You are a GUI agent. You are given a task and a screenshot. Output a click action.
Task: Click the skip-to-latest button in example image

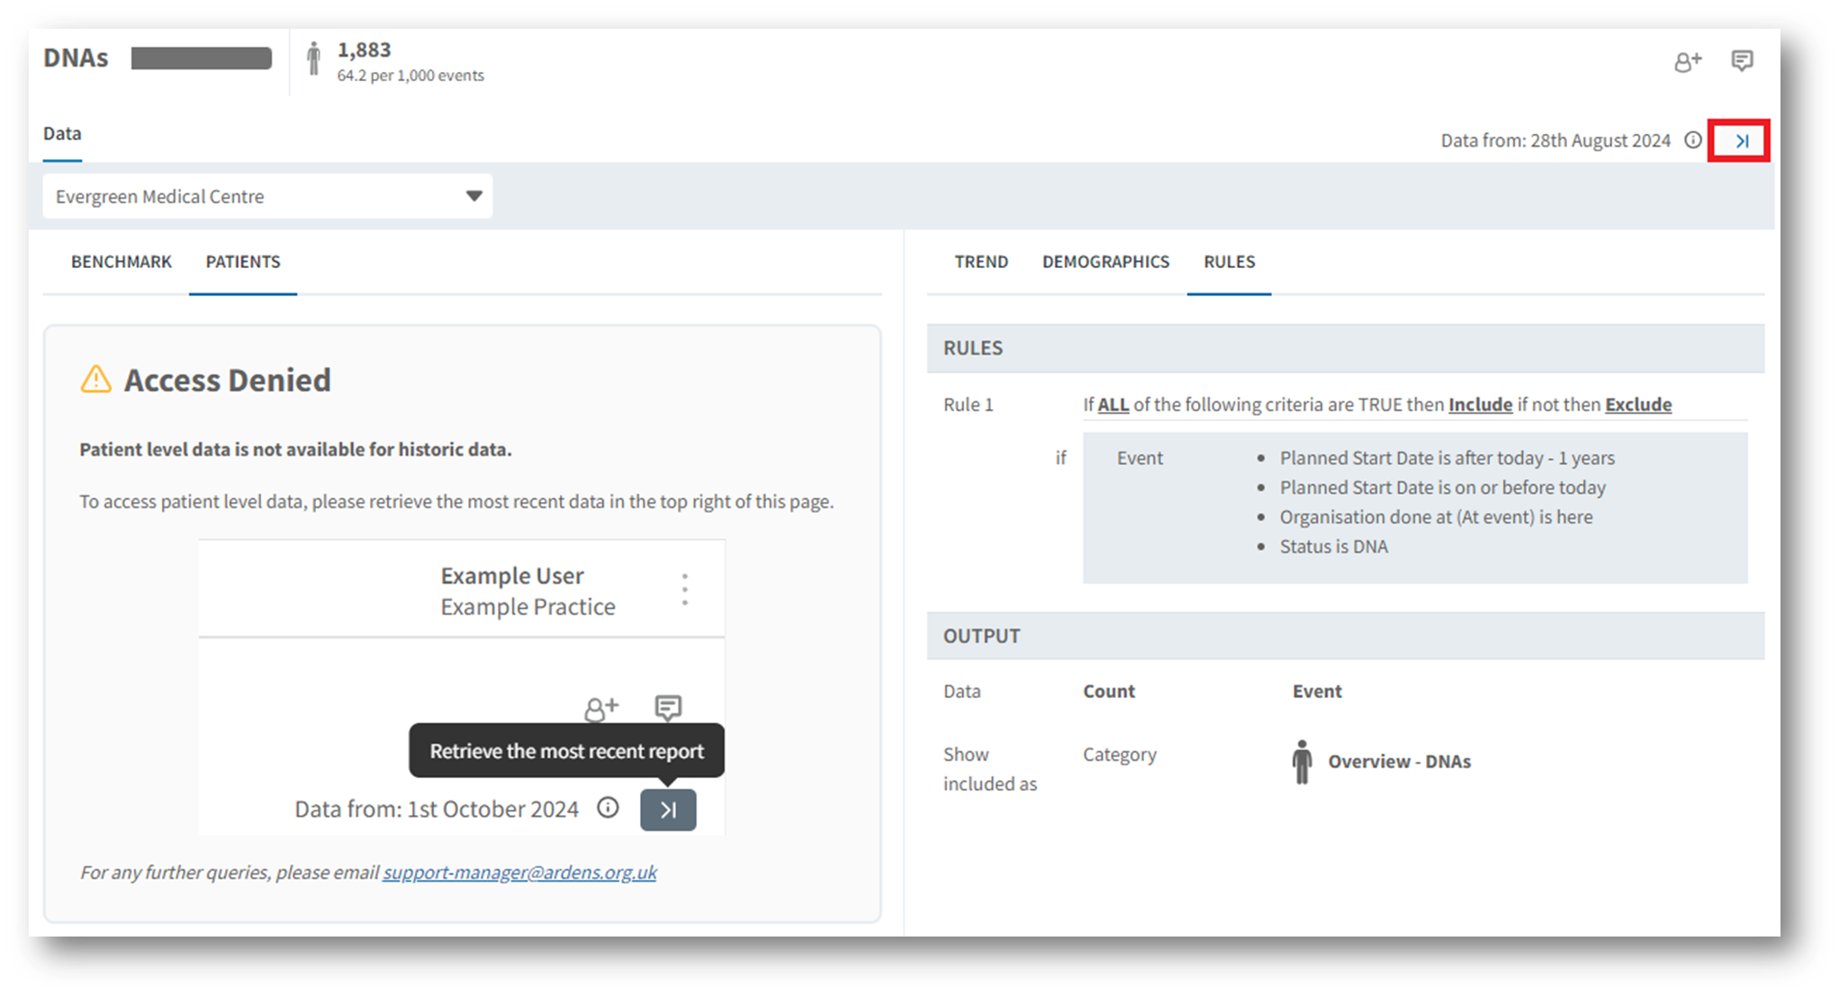tap(668, 810)
